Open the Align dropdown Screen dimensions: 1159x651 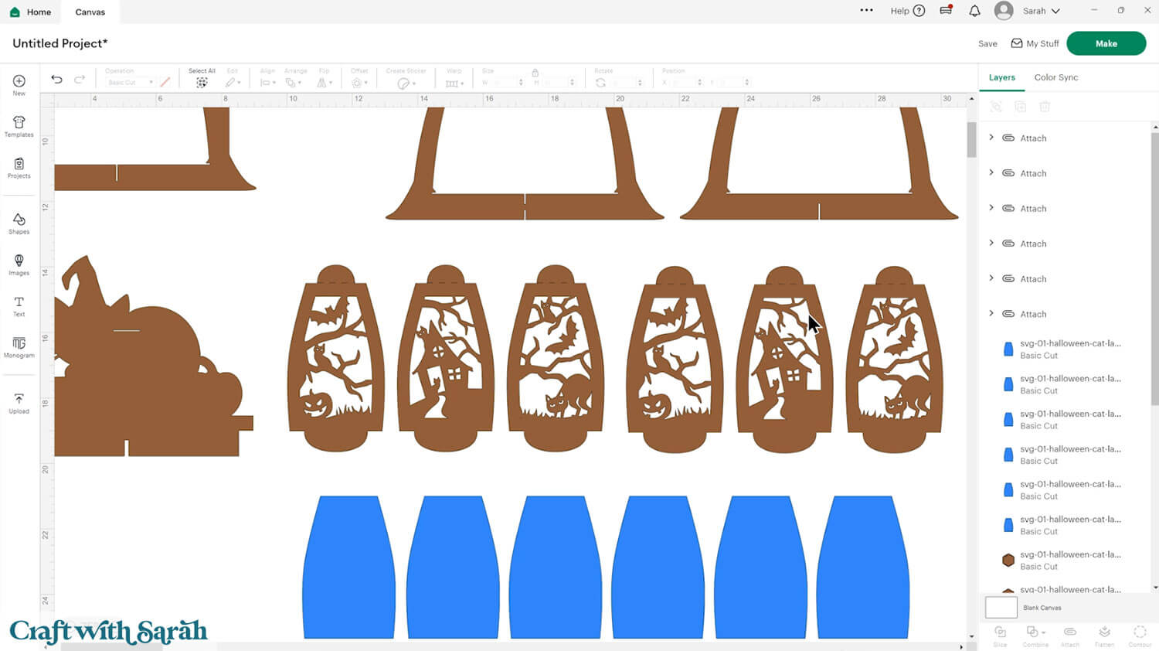tap(267, 82)
